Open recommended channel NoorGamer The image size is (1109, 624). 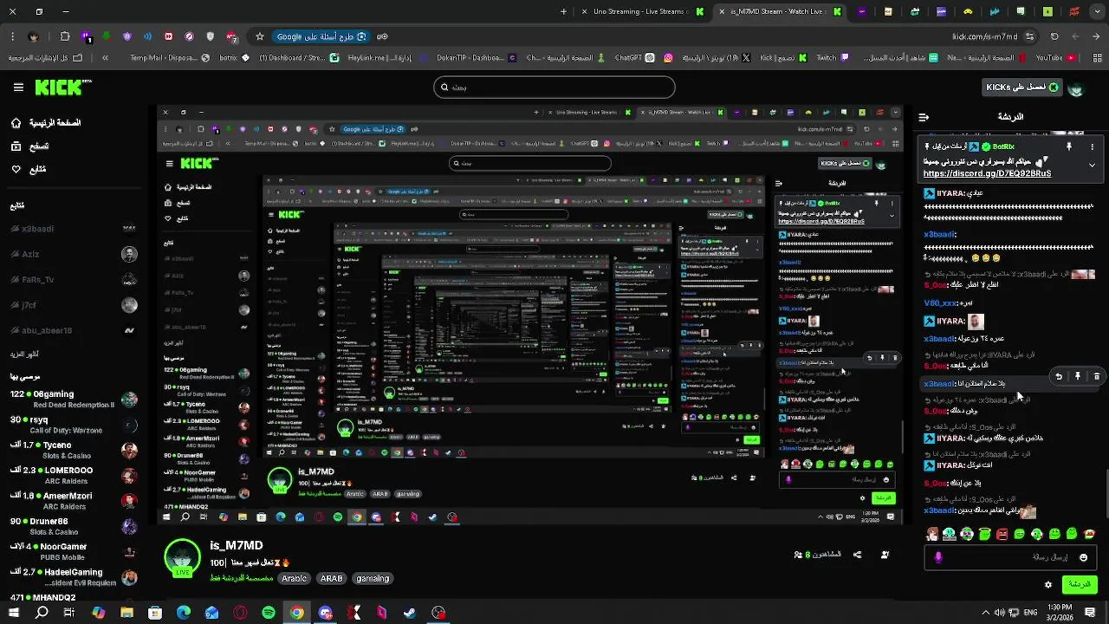coord(74,551)
